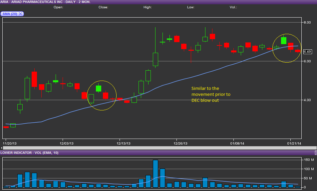
Task: Click the Low: field label
Action: [x=190, y=7]
